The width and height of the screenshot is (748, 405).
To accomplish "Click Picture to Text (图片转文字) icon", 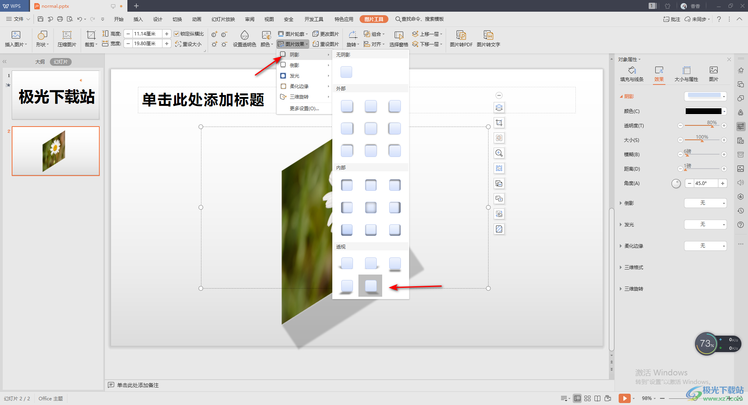I will (488, 35).
